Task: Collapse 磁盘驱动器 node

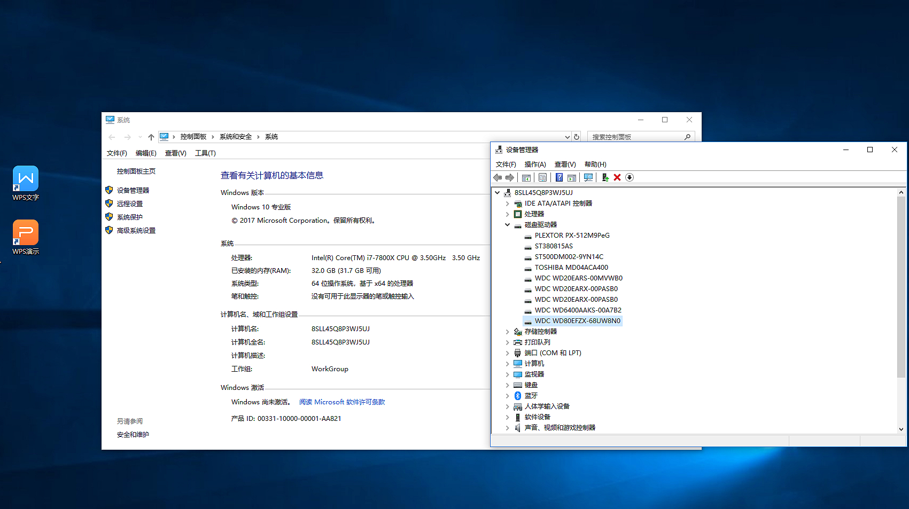Action: [x=508, y=225]
